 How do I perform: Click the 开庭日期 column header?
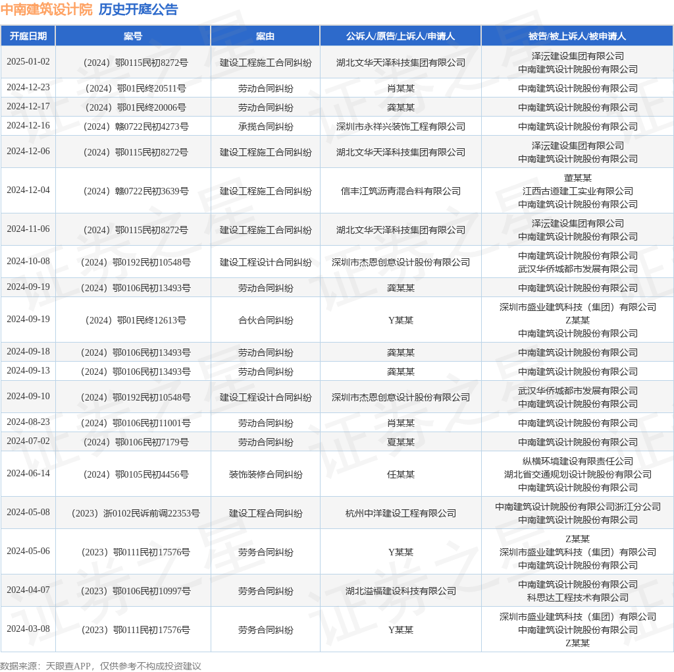(x=28, y=36)
